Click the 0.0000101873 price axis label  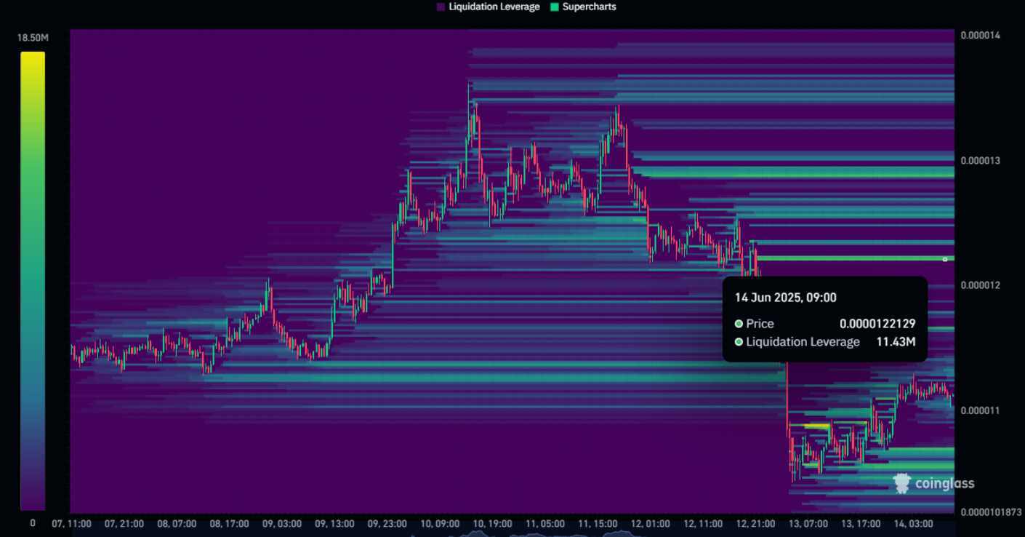[990, 512]
